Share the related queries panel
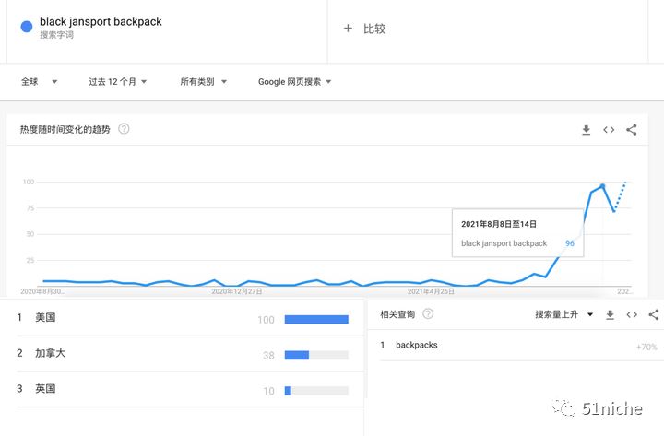 [x=654, y=314]
